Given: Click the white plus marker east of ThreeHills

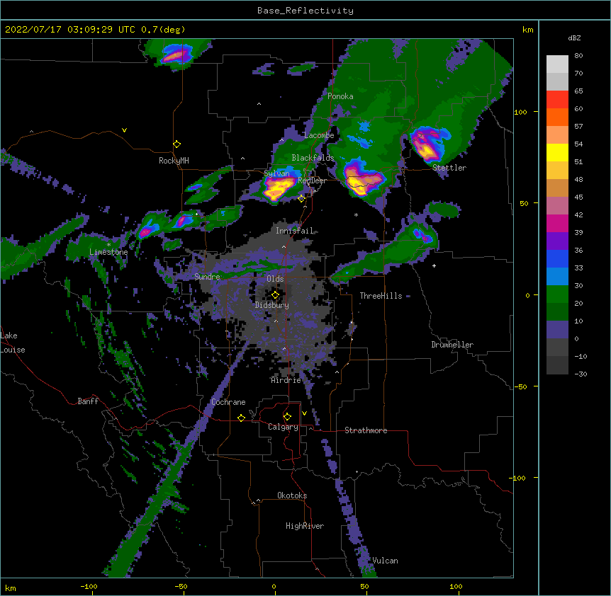Looking at the screenshot, I should coord(434,265).
